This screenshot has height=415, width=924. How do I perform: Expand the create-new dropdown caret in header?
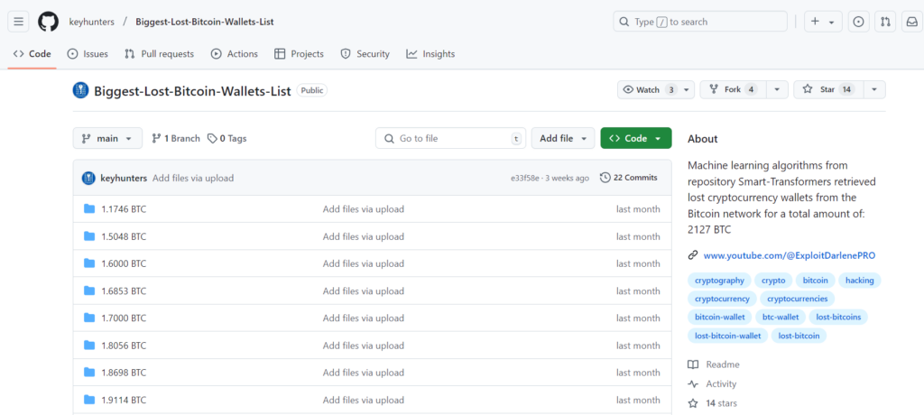[x=831, y=22]
